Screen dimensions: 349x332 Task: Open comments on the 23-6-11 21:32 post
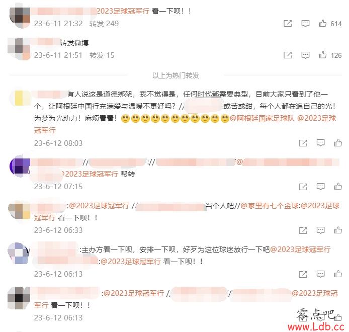305,23
